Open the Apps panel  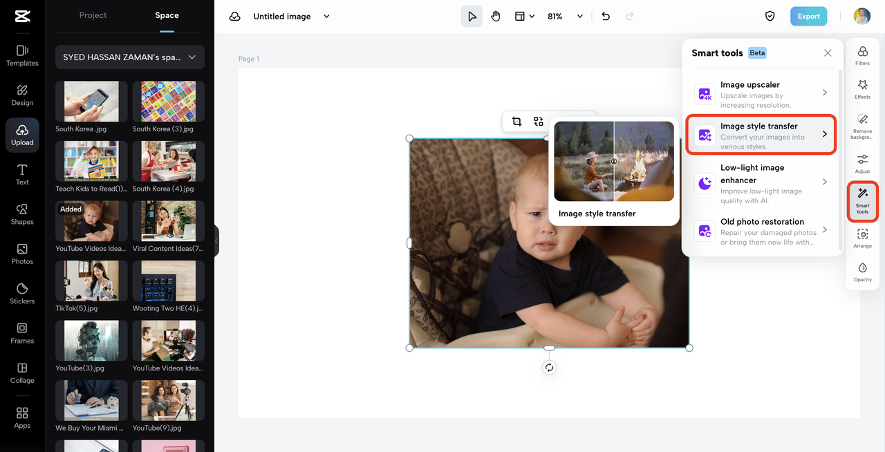[22, 417]
